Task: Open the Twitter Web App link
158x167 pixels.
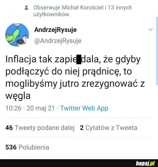Action: point(84,108)
